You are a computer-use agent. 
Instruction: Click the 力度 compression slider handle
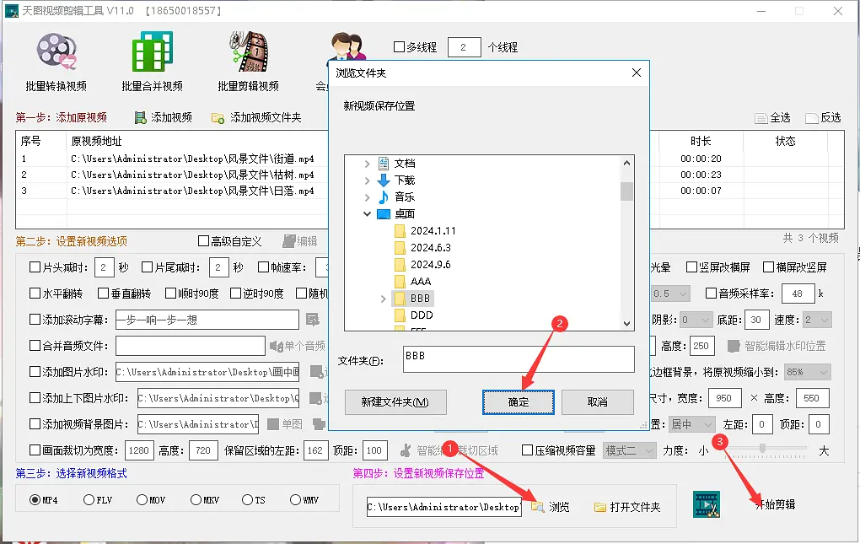762,449
